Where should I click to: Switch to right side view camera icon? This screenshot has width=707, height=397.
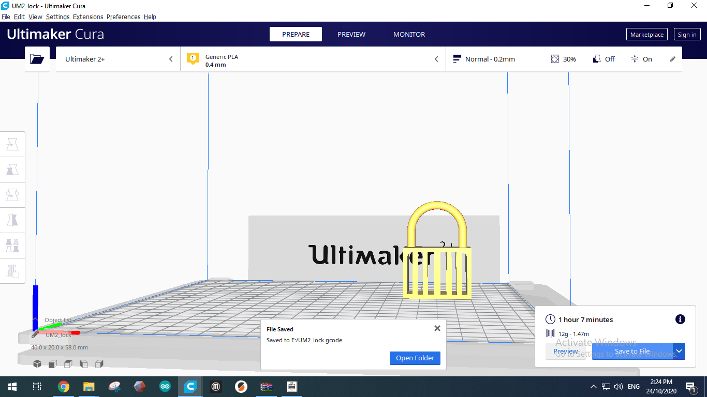(99, 364)
